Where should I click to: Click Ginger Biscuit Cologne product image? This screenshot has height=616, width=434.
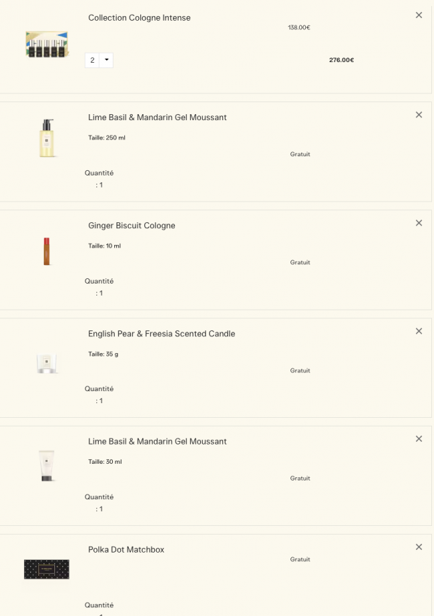47,251
